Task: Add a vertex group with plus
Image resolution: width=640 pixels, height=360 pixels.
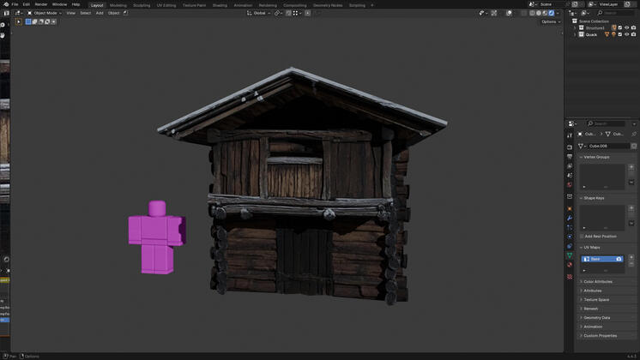Action: (x=631, y=167)
